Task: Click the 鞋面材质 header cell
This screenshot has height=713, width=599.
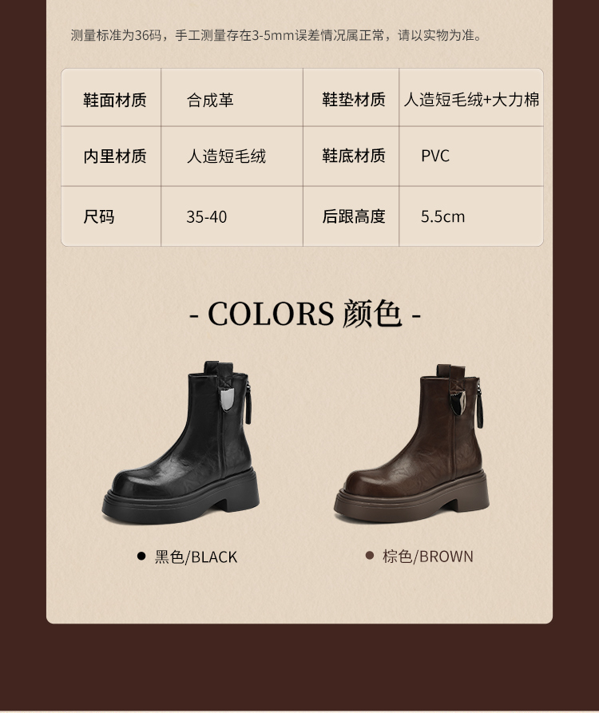Action: click(x=112, y=97)
